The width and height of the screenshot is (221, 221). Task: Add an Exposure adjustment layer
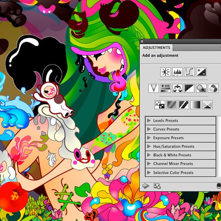[201, 72]
